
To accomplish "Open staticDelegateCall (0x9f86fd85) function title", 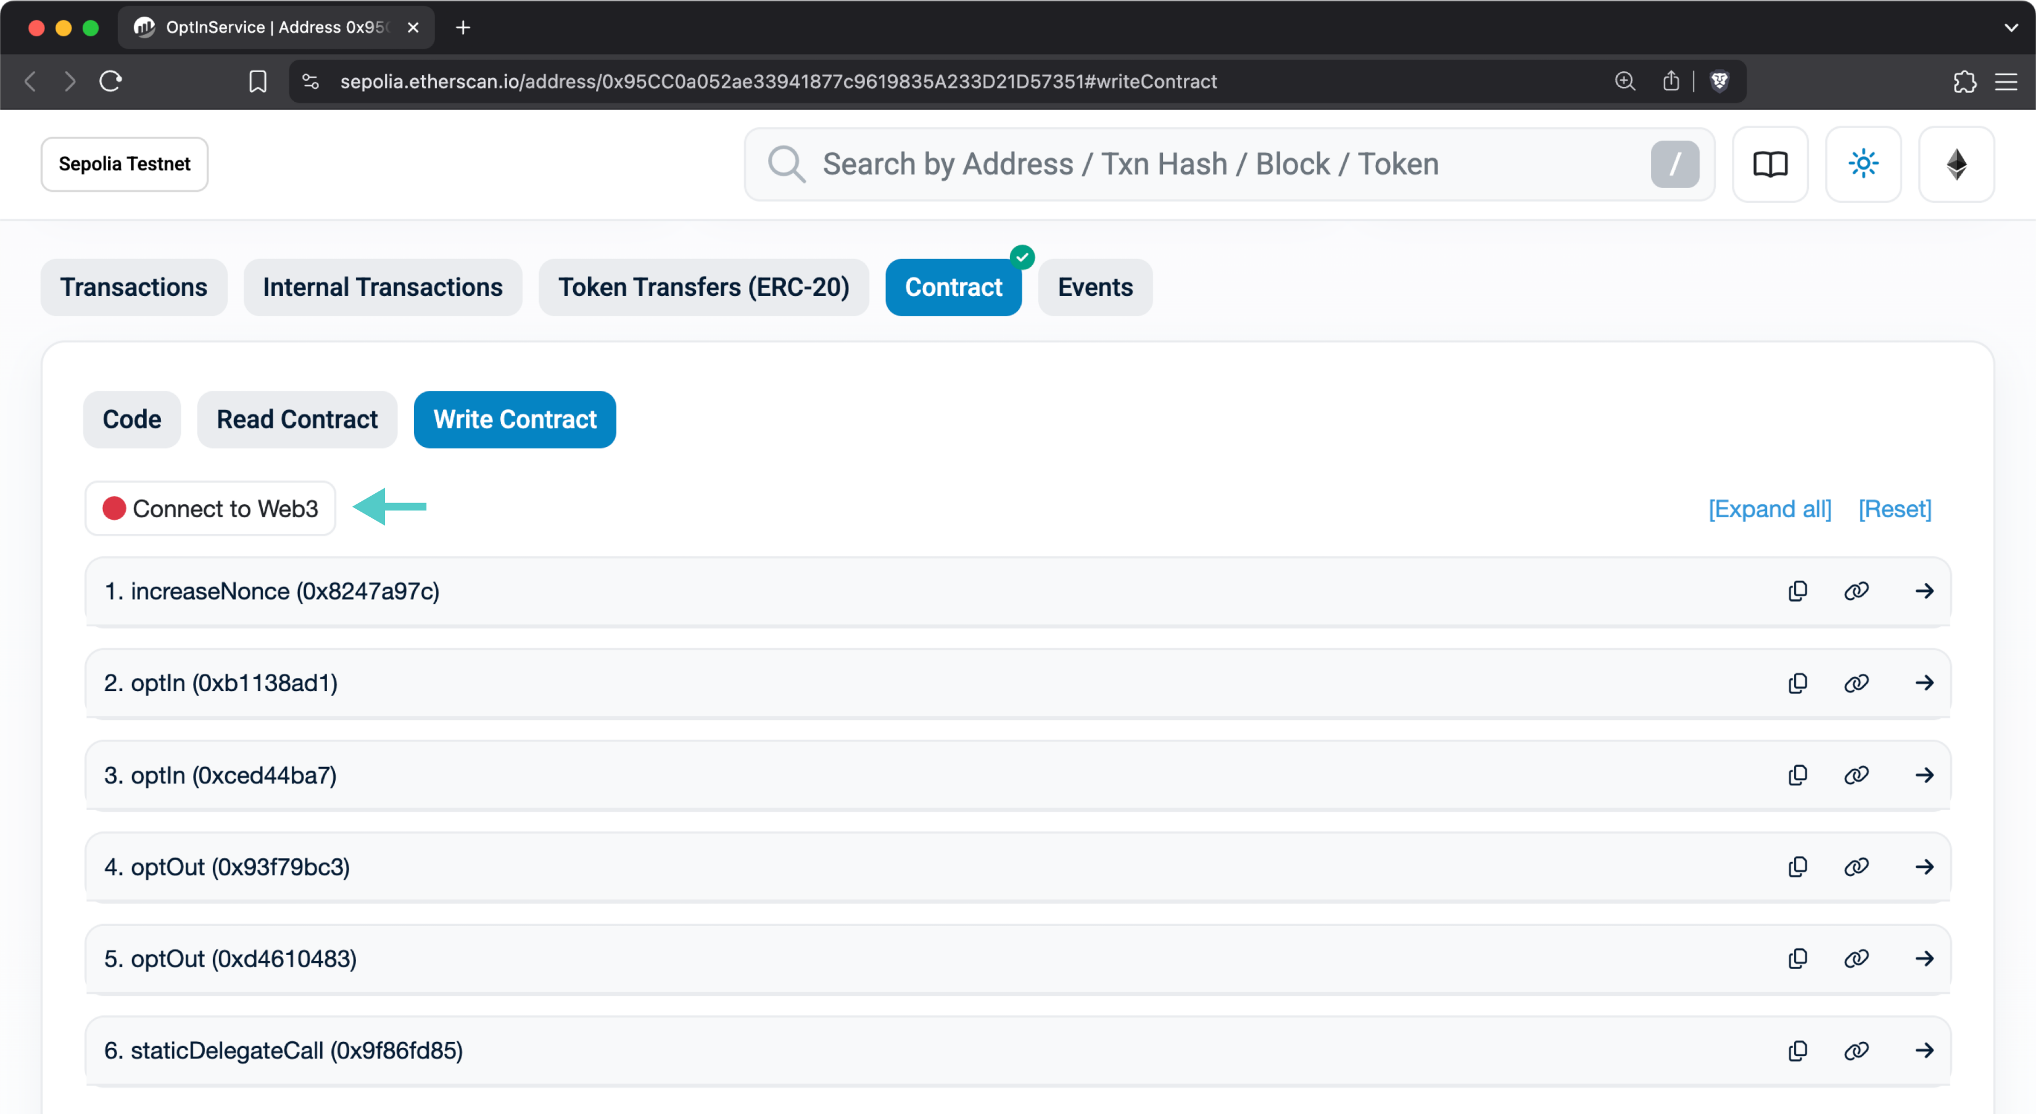I will coord(284,1051).
